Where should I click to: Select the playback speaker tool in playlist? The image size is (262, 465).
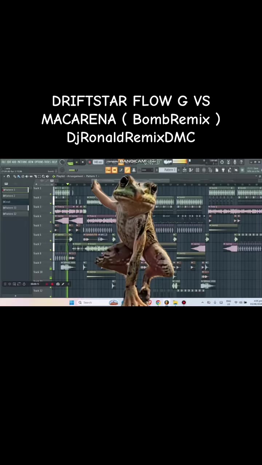(x=47, y=176)
